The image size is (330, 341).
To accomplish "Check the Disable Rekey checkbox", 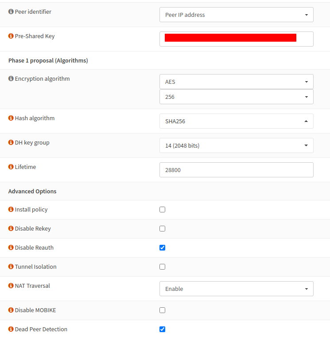I will tap(162, 228).
